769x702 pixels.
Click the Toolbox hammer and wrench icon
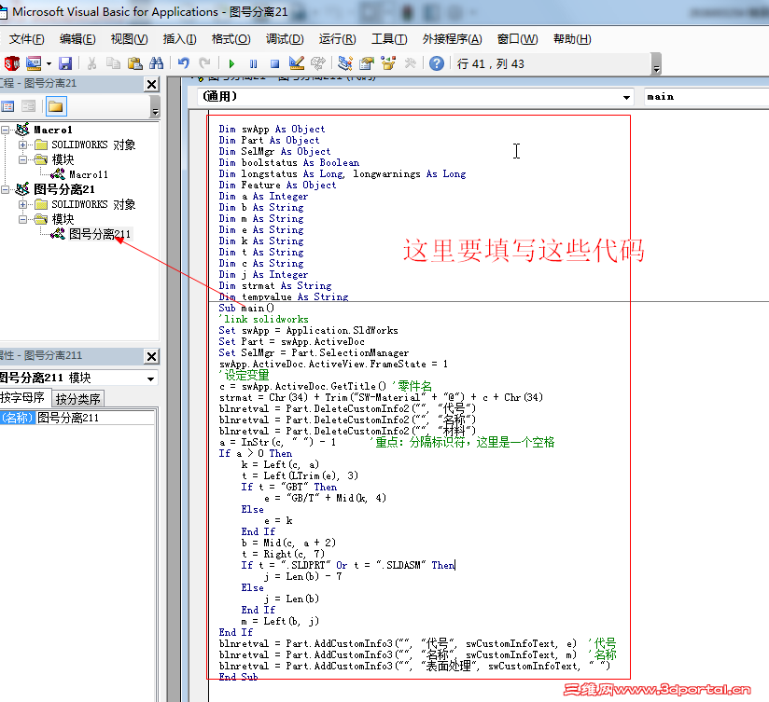tap(410, 63)
